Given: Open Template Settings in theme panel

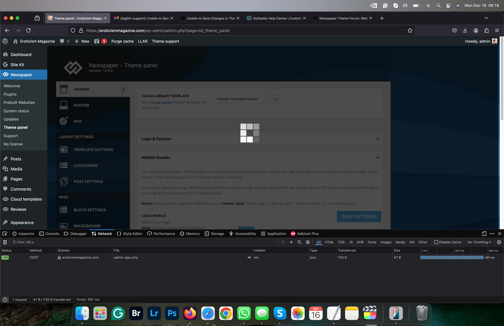Looking at the screenshot, I should [x=93, y=150].
